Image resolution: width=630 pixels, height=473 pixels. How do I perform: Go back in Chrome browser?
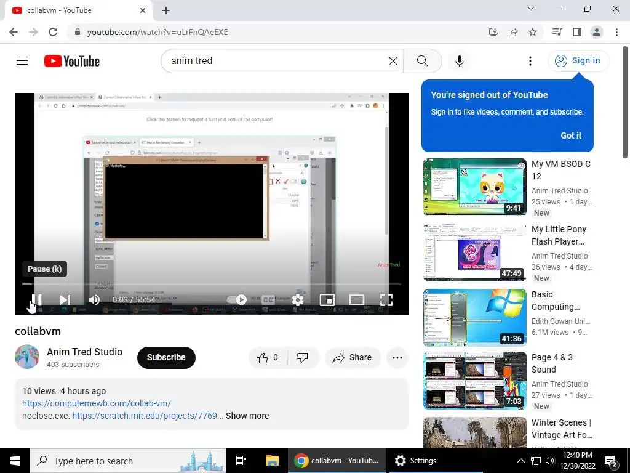[x=14, y=32]
